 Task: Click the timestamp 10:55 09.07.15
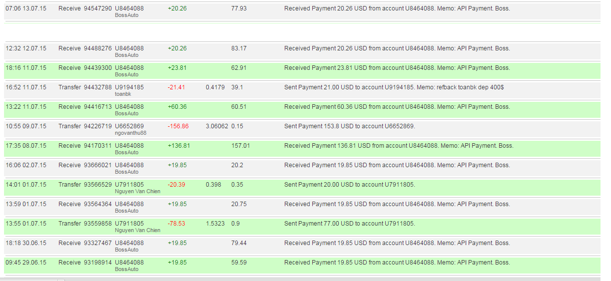tap(26, 126)
